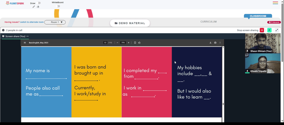Switch to the Curriculum tab
Image resolution: width=284 pixels, height=125 pixels.
tap(208, 22)
